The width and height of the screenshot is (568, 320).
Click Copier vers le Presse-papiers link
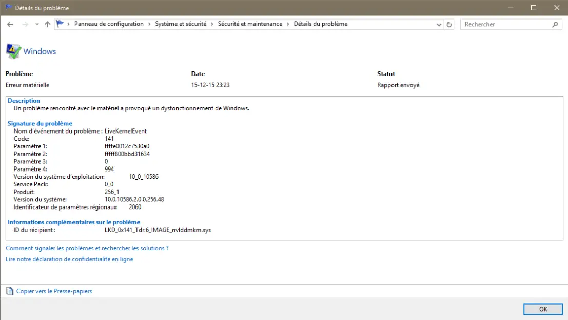[54, 291]
